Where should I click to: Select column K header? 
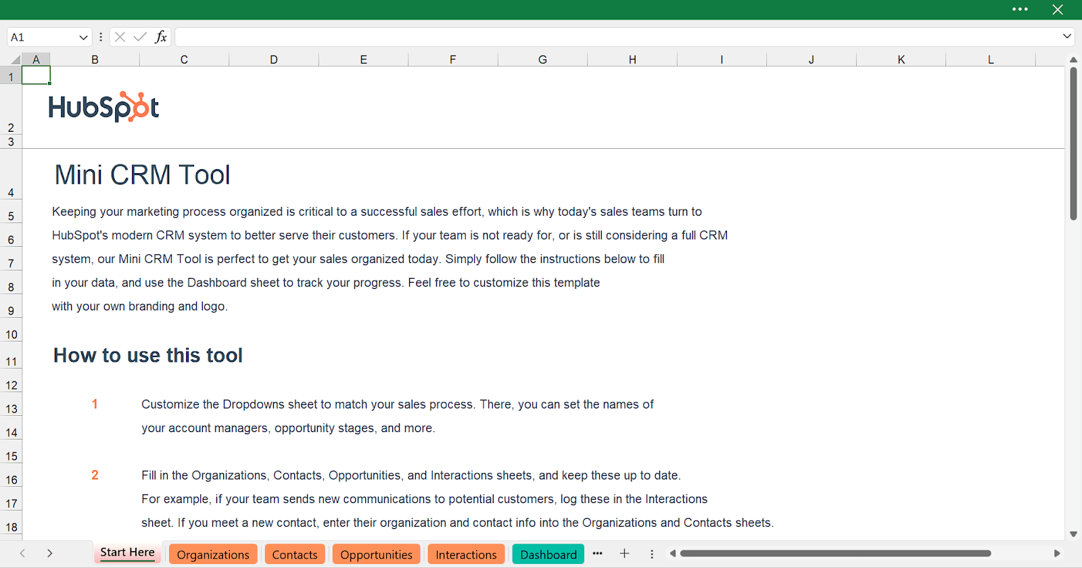(901, 60)
